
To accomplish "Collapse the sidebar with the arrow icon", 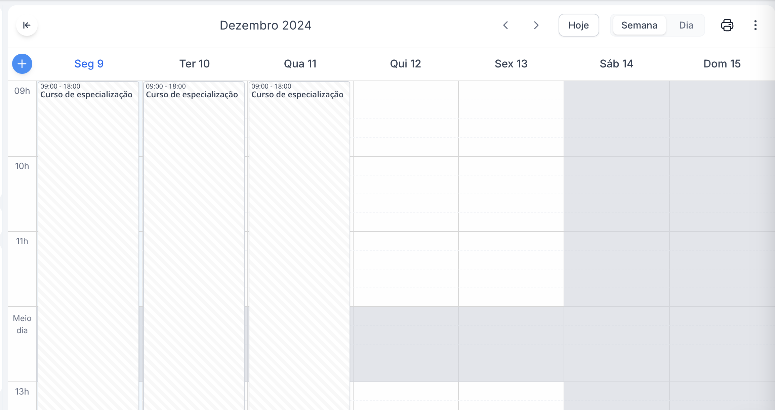I will pyautogui.click(x=27, y=25).
